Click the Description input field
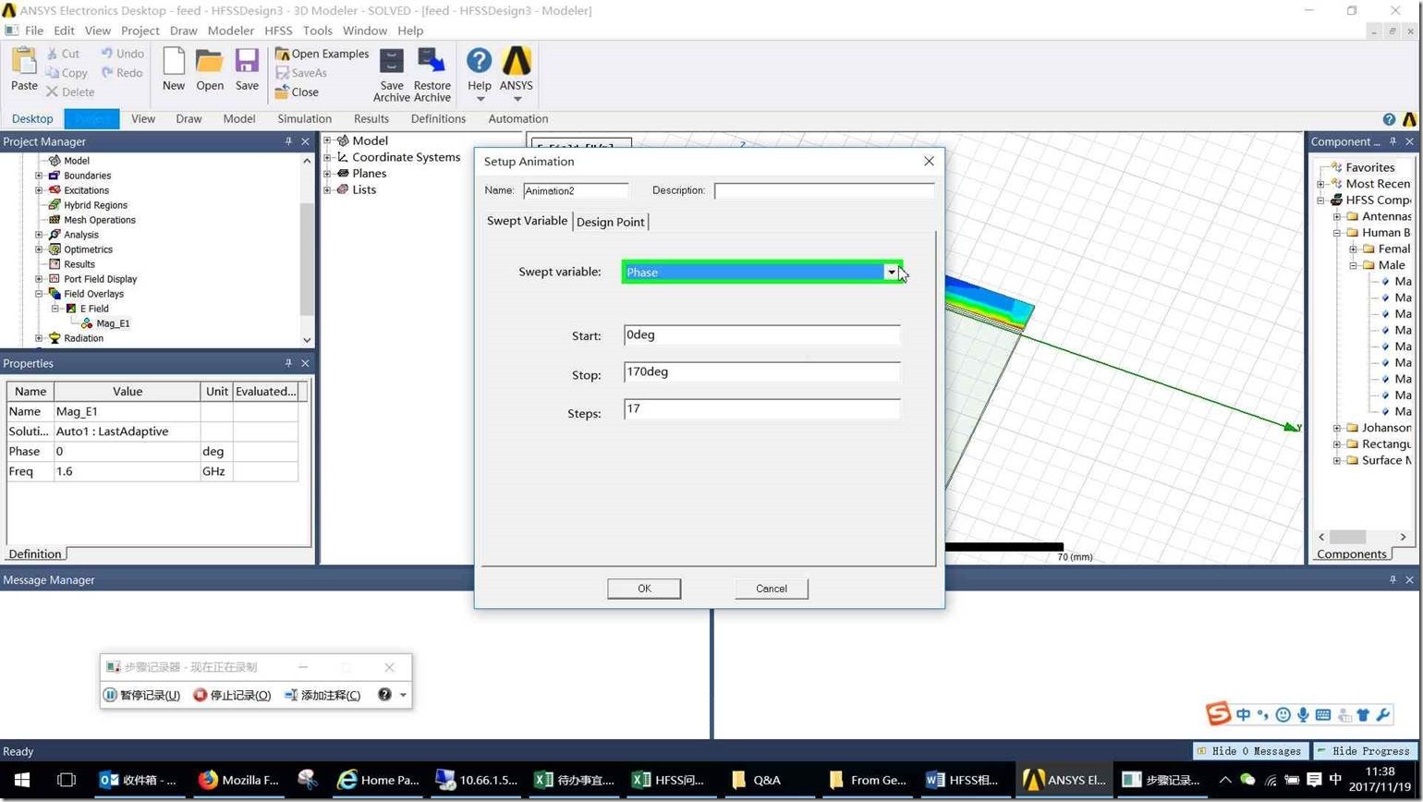 pyautogui.click(x=824, y=190)
